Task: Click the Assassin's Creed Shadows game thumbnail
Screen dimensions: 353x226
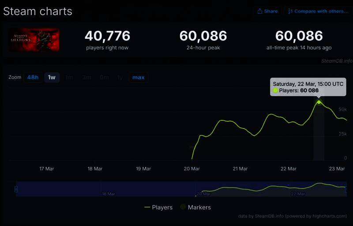Action: tap(34, 40)
